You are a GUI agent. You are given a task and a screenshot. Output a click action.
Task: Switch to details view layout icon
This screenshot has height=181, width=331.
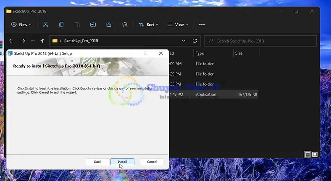308,154
